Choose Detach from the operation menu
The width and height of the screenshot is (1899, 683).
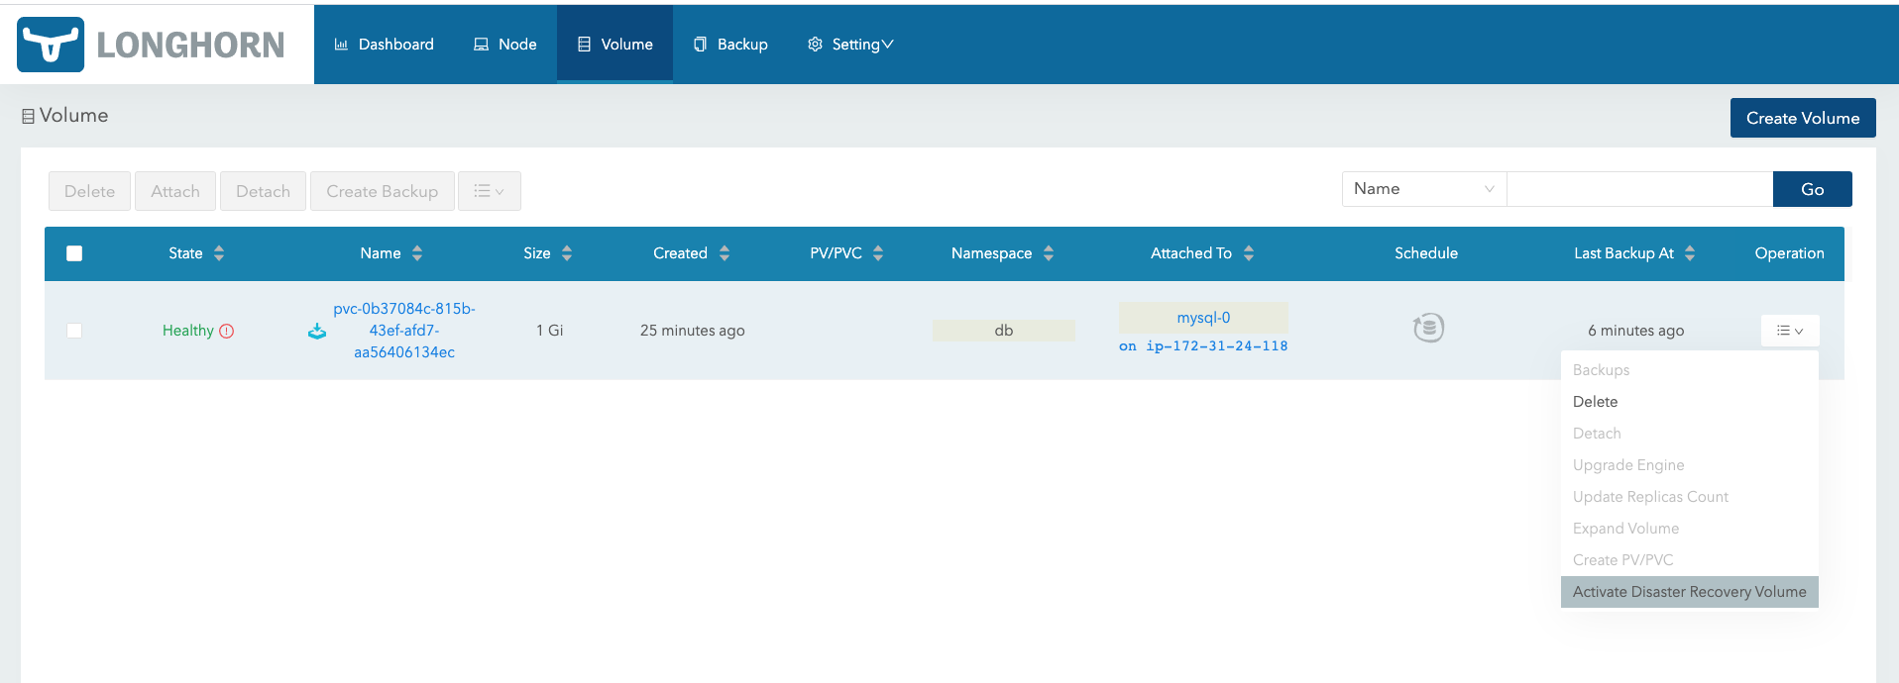point(1690,434)
